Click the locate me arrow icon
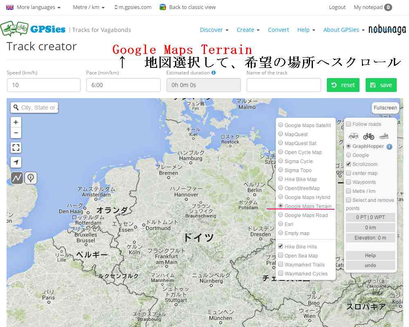 coord(16,162)
